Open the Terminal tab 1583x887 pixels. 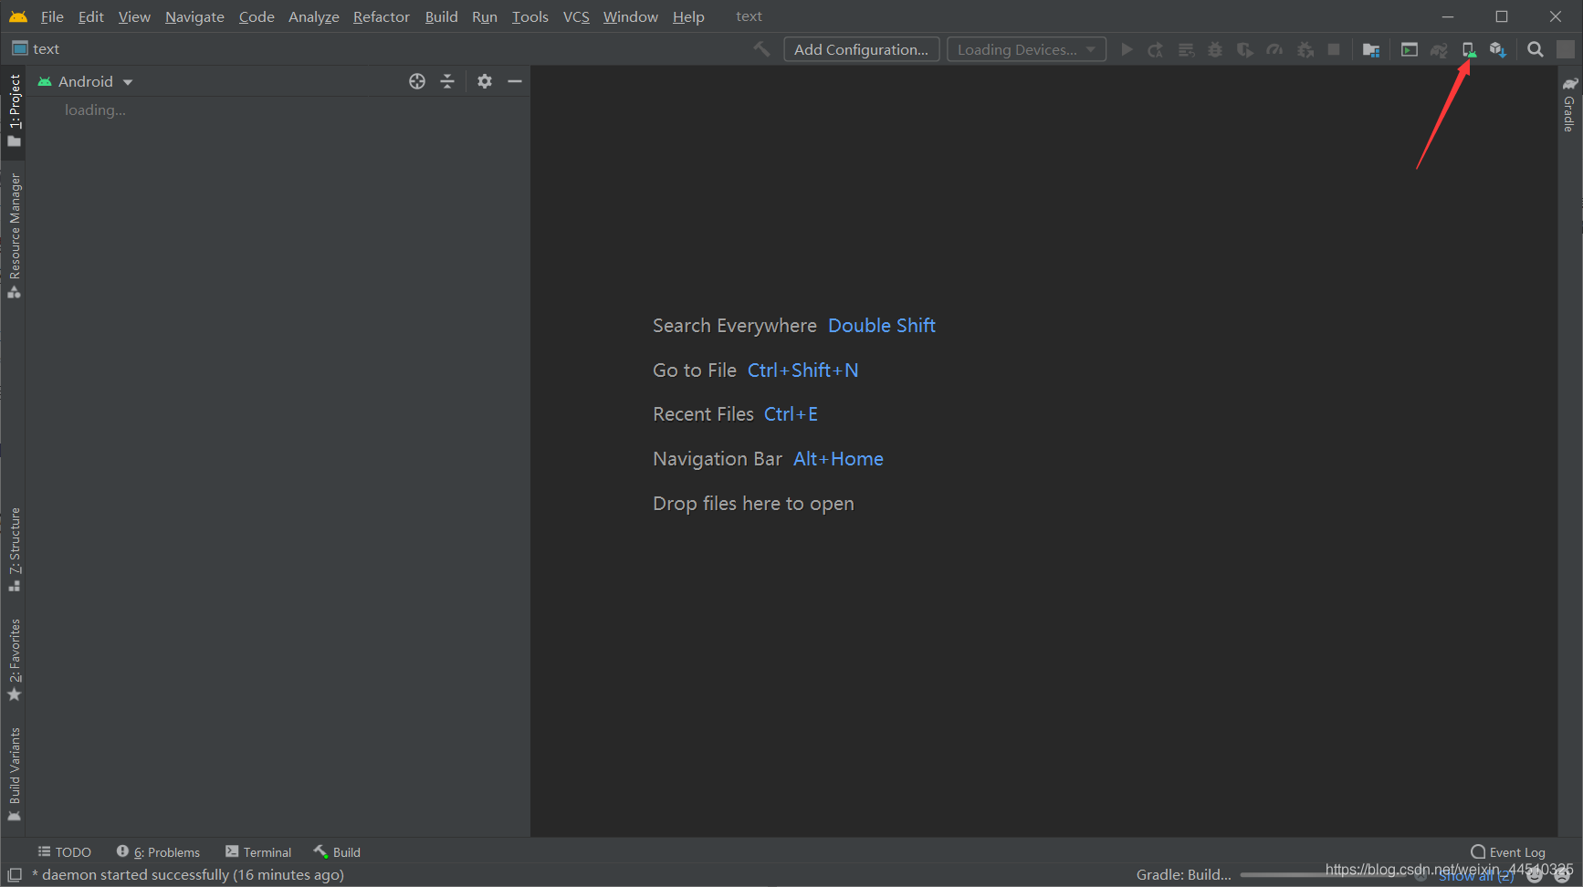point(258,851)
